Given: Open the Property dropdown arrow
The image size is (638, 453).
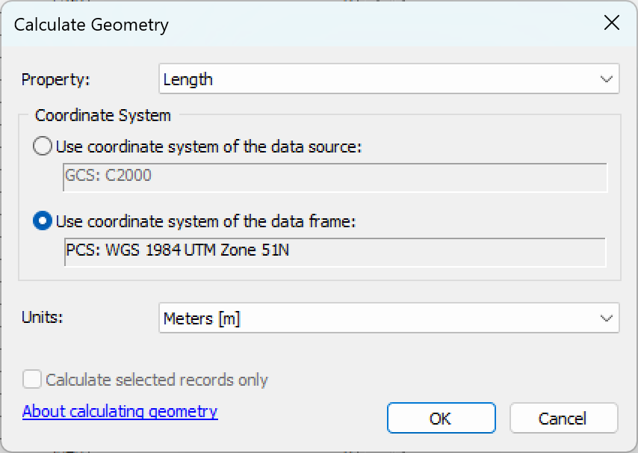Looking at the screenshot, I should click(x=607, y=79).
